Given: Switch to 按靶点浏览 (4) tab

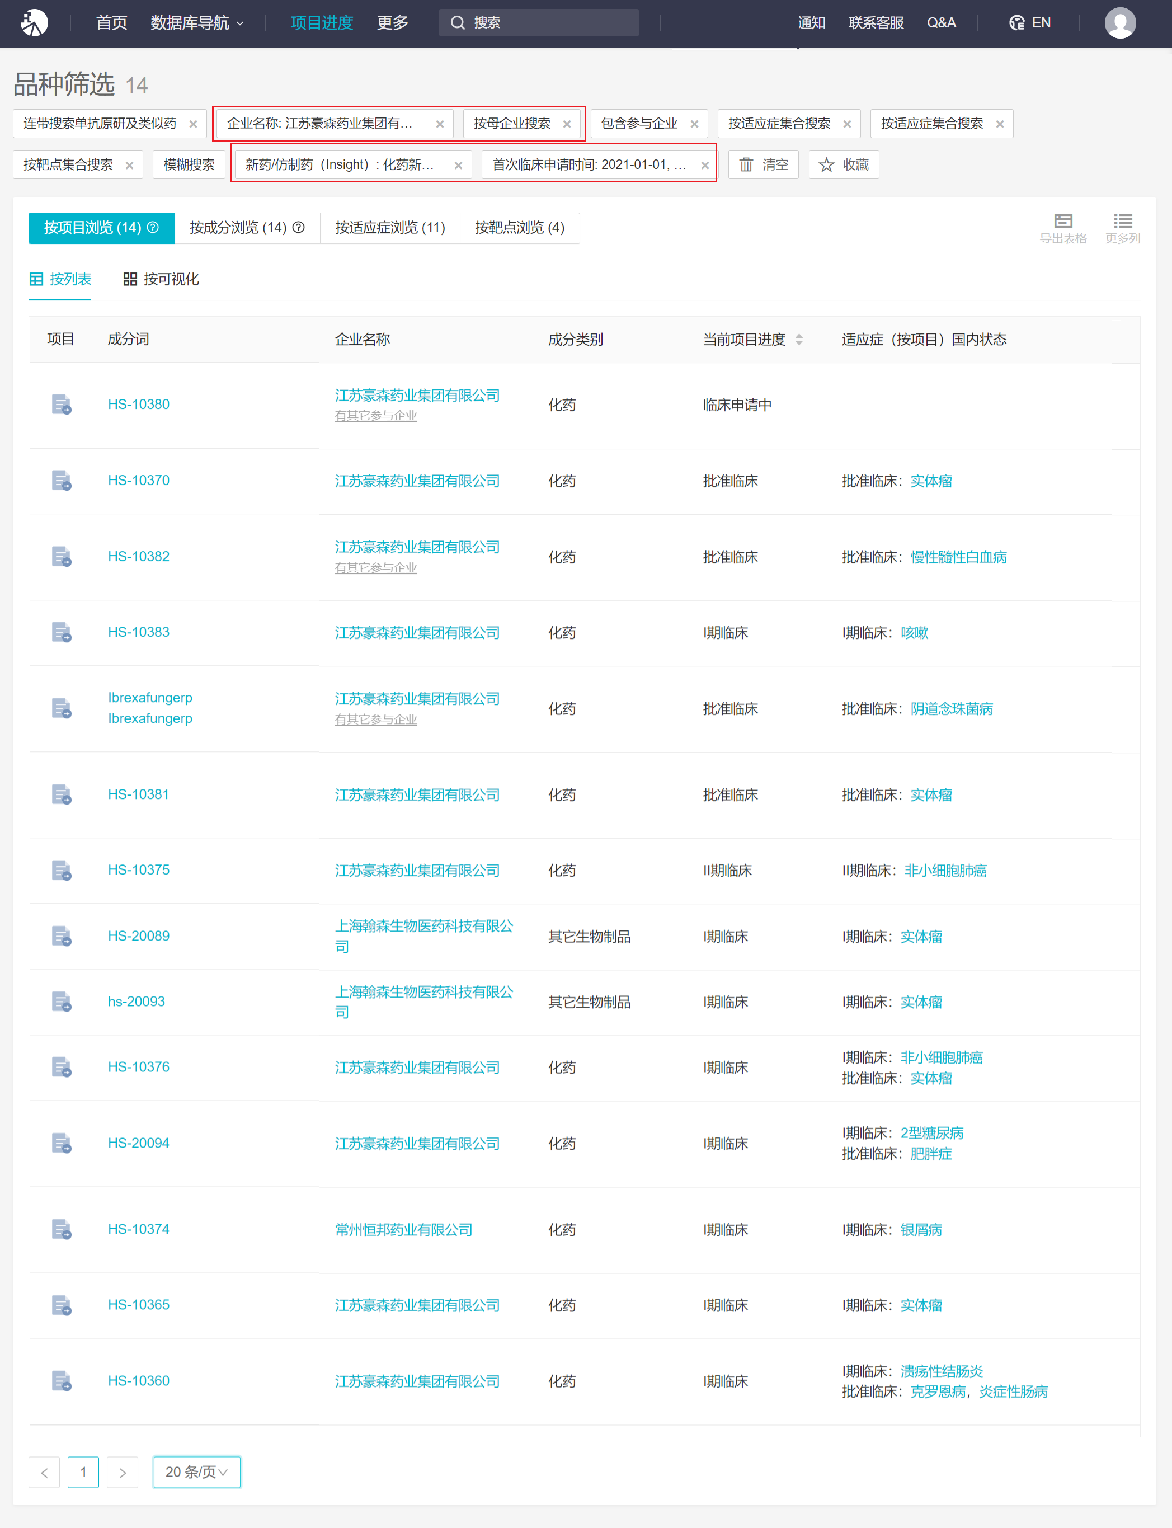Looking at the screenshot, I should (520, 228).
